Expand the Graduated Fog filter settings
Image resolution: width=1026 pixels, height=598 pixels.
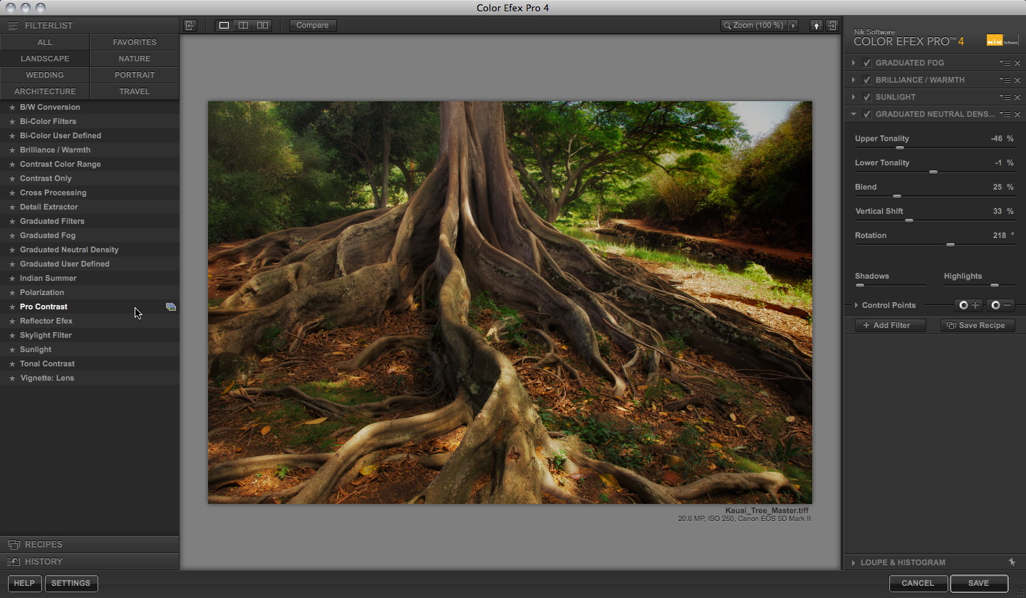(854, 63)
